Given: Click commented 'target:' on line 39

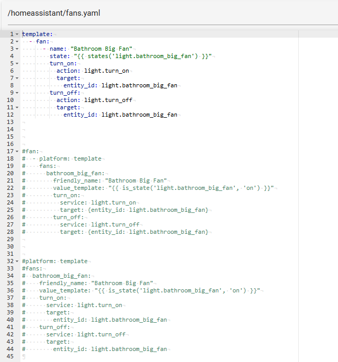Looking at the screenshot, I should point(58,313).
